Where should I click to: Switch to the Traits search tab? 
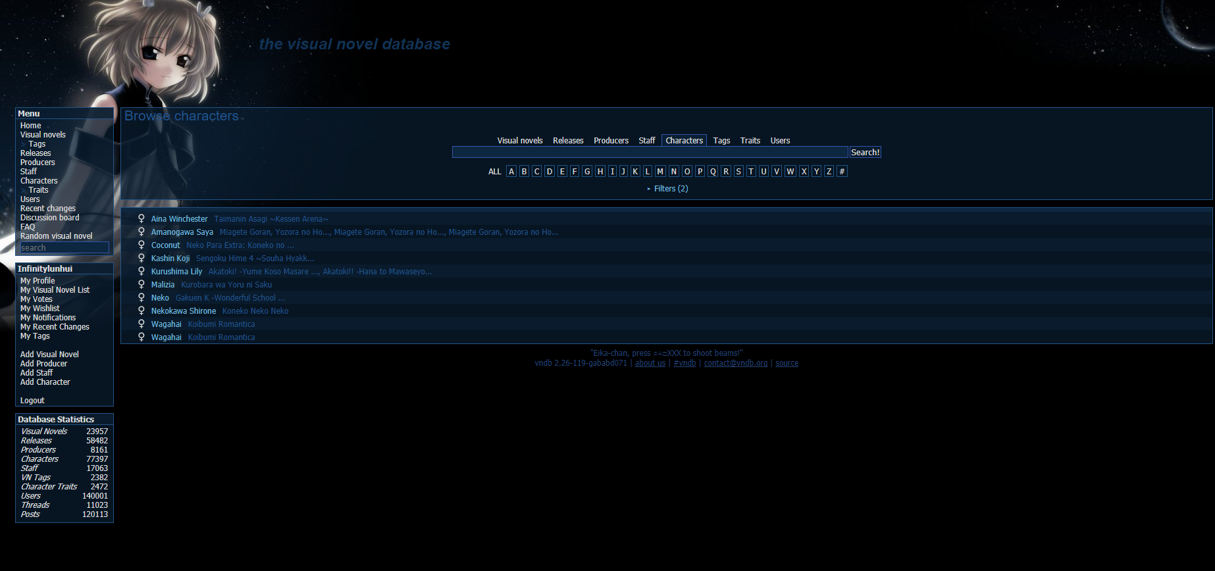[750, 141]
